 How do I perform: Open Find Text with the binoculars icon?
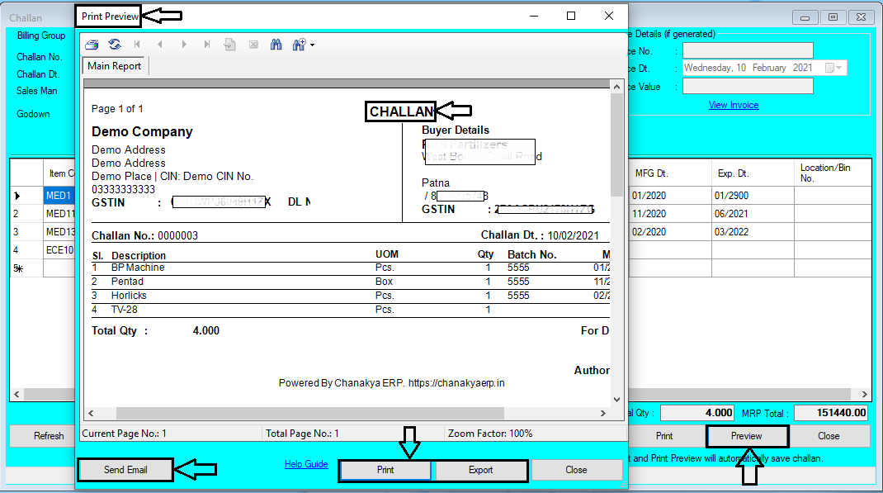pyautogui.click(x=276, y=44)
